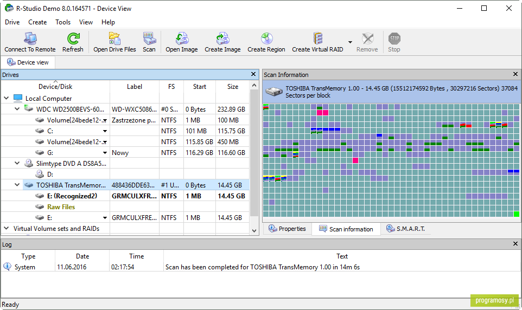Open the Create Virtual RAID dropdown arrow
Image resolution: width=522 pixels, height=310 pixels.
pyautogui.click(x=350, y=42)
